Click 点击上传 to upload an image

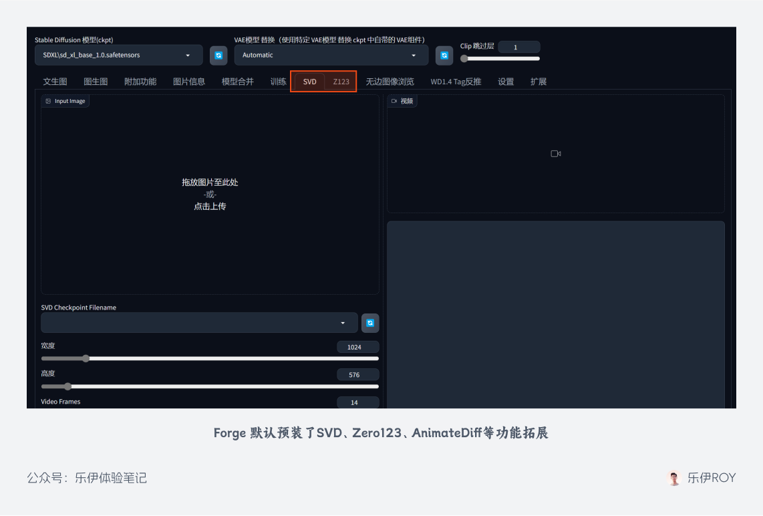click(x=209, y=206)
